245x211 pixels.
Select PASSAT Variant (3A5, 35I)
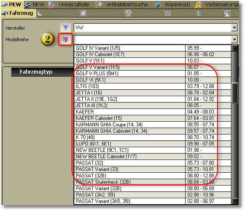tap(152, 201)
